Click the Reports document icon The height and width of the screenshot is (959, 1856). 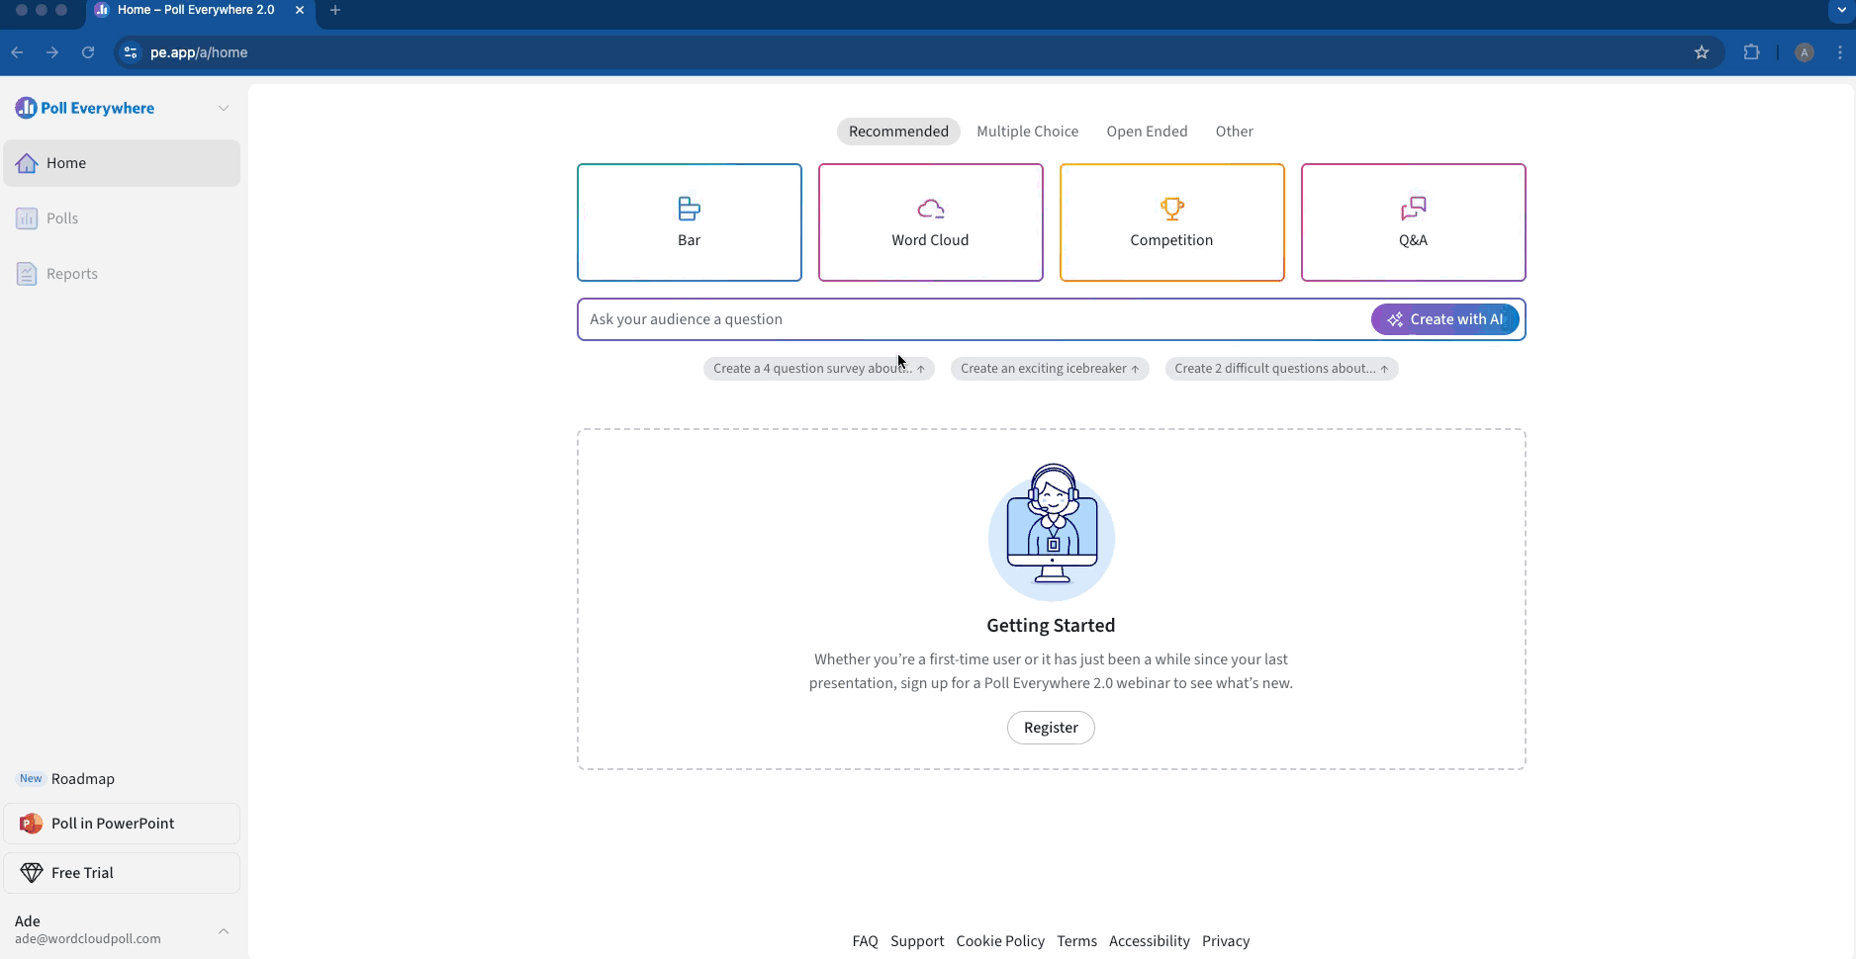(x=27, y=274)
